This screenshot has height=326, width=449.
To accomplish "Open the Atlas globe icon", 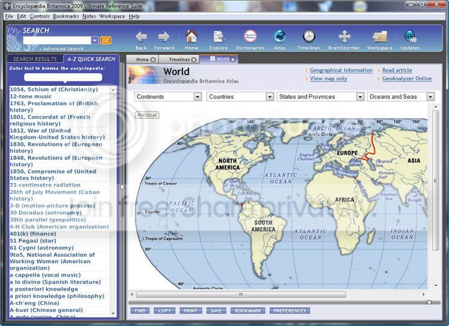I will point(280,37).
